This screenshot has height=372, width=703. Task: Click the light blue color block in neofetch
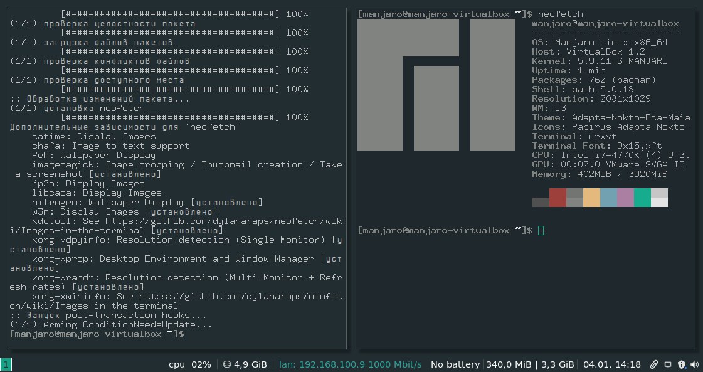pyautogui.click(x=608, y=198)
